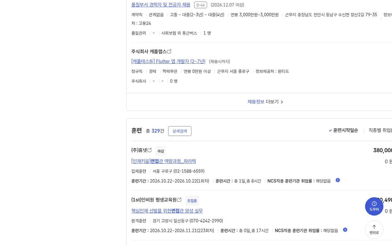Screen dimensions: 392x245
Task: Click provider (1st)인비원 평생교육원
Action: coord(154,200)
